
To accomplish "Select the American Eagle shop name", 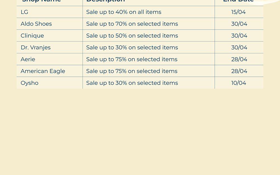I will coord(43,71).
